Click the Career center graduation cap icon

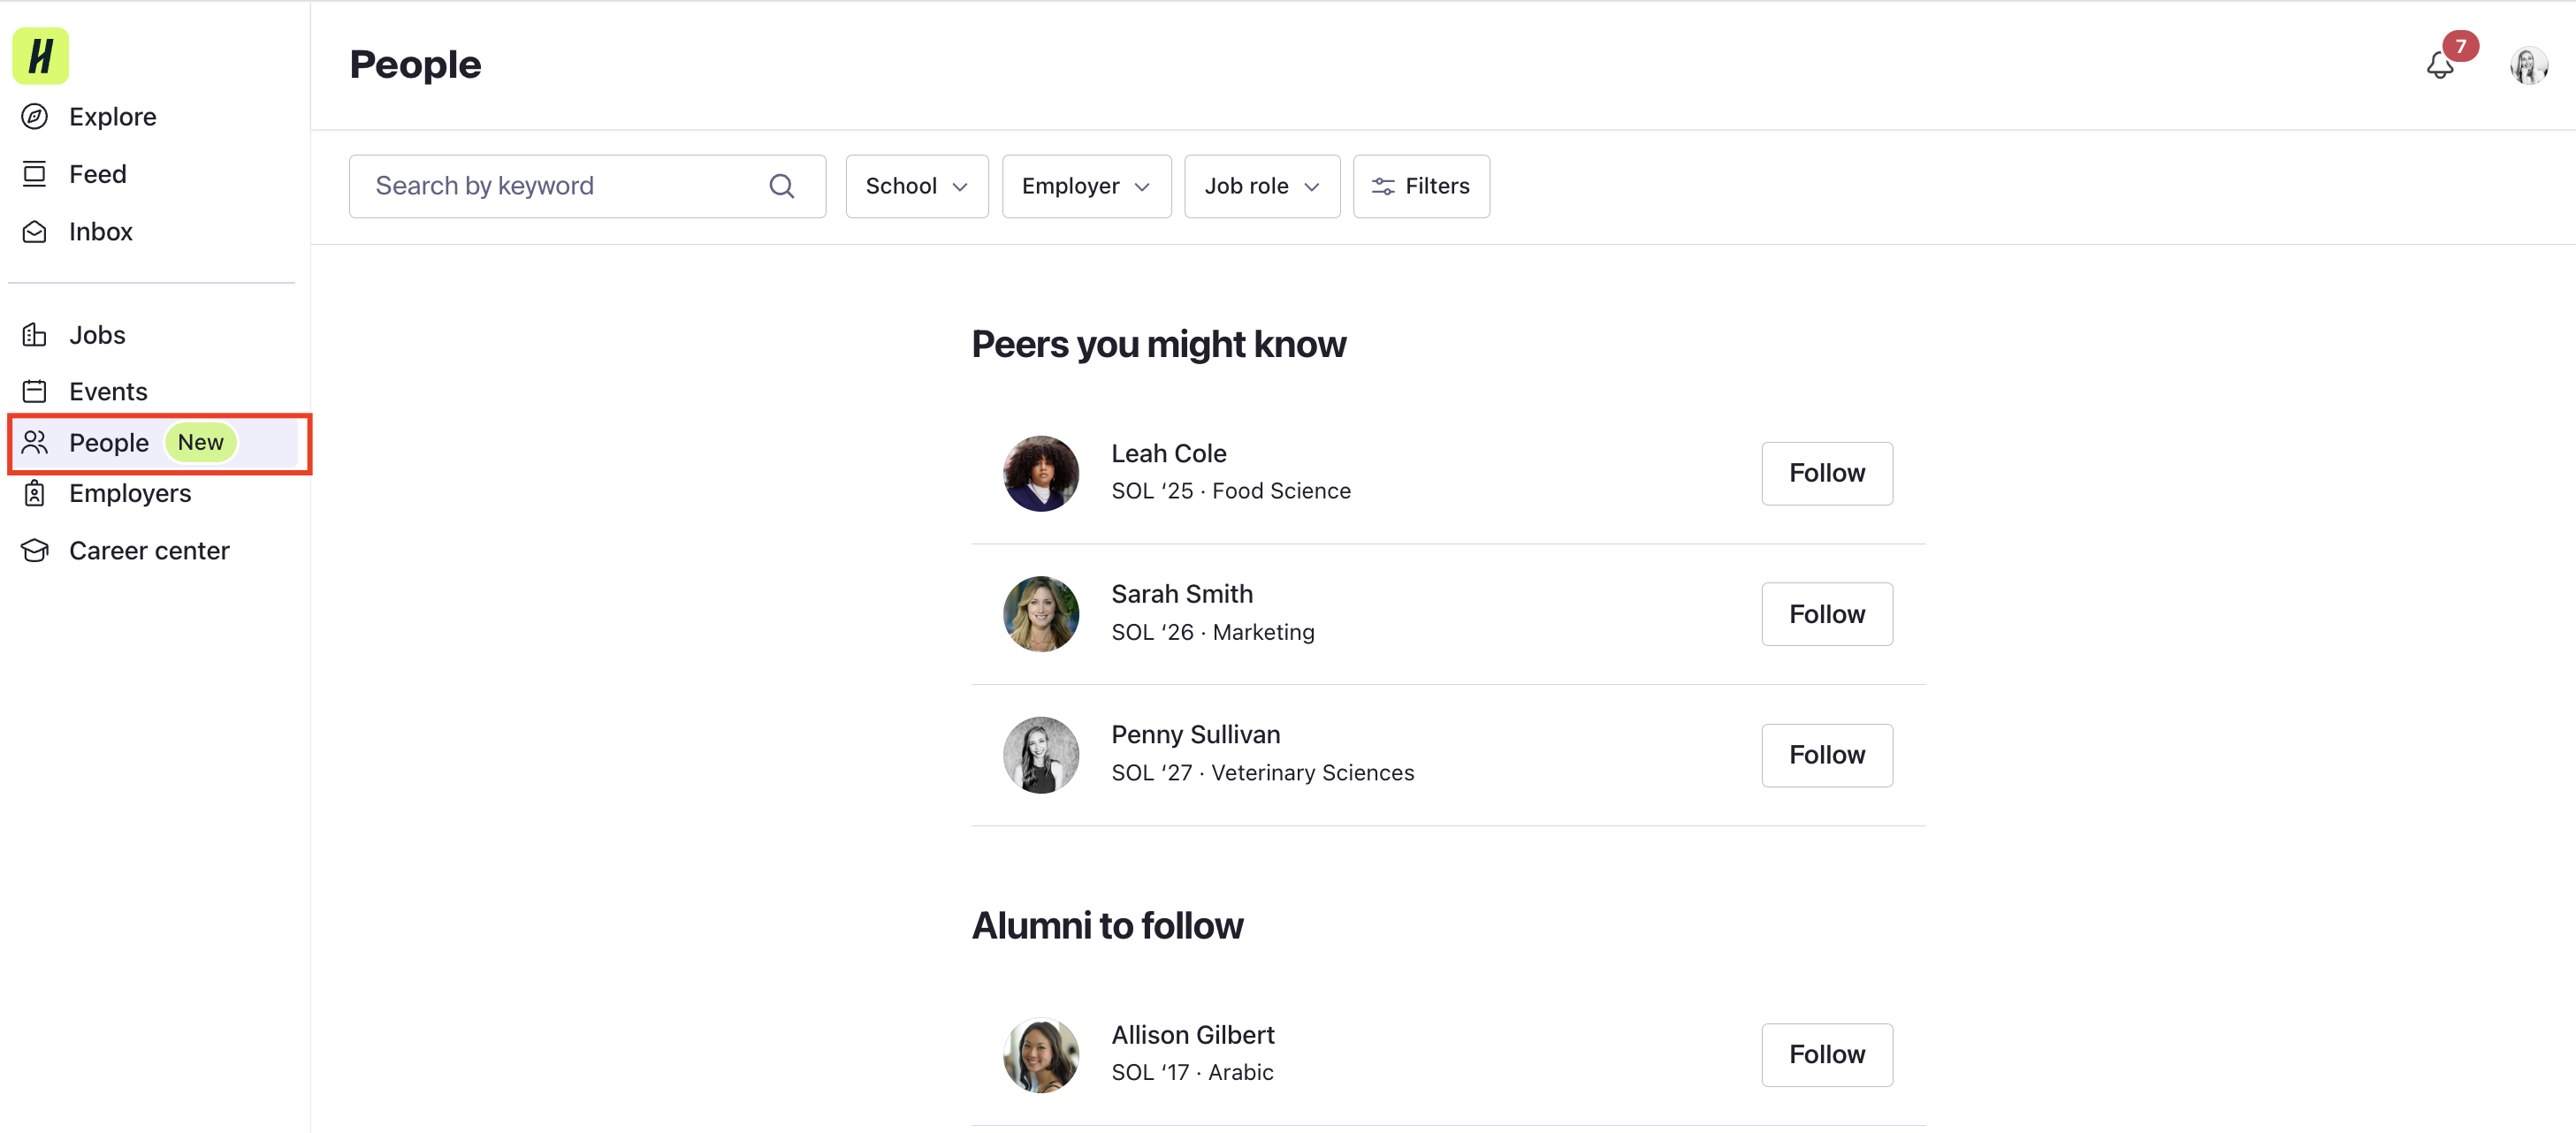pos(35,551)
